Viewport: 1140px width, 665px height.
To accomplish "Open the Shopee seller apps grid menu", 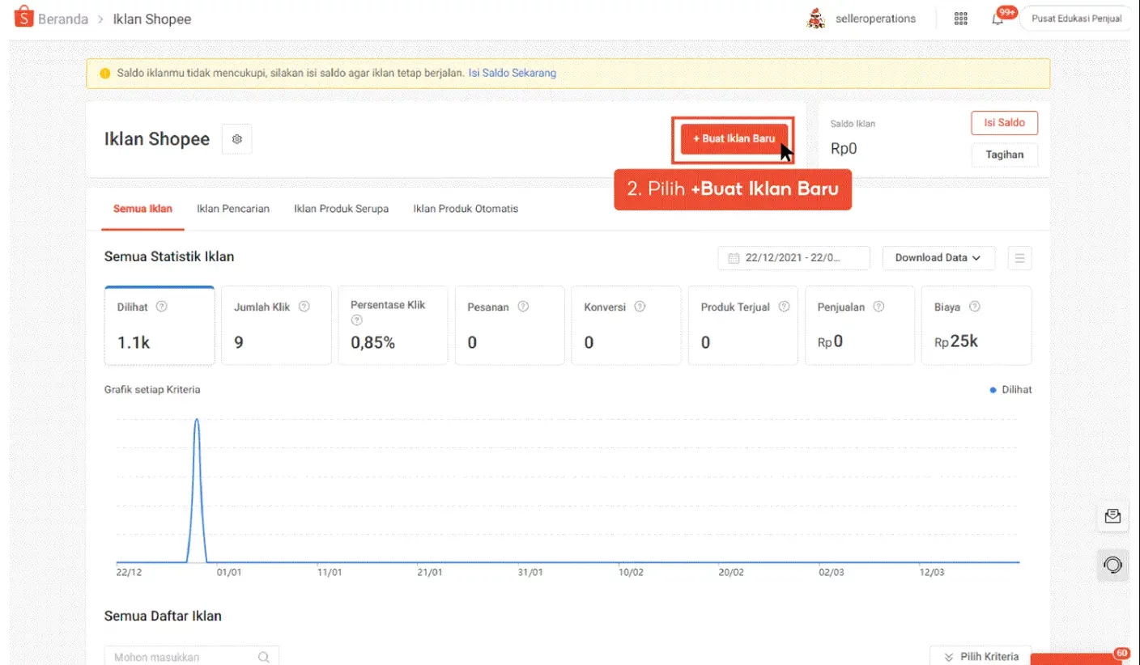I will (960, 18).
